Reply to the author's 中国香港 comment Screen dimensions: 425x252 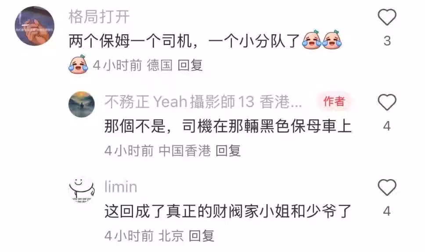point(228,151)
